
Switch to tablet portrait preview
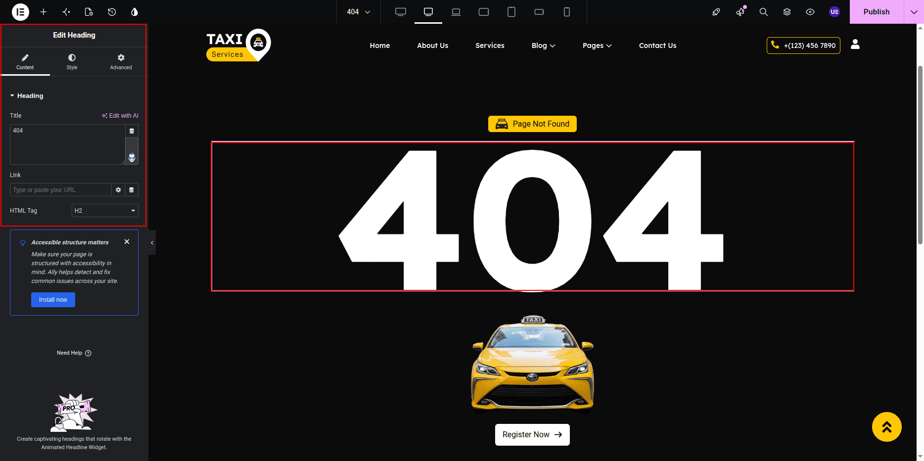pos(511,12)
